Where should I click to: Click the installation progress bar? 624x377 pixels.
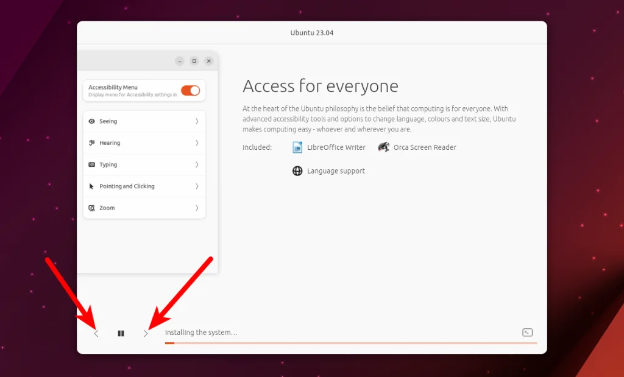tap(350, 343)
